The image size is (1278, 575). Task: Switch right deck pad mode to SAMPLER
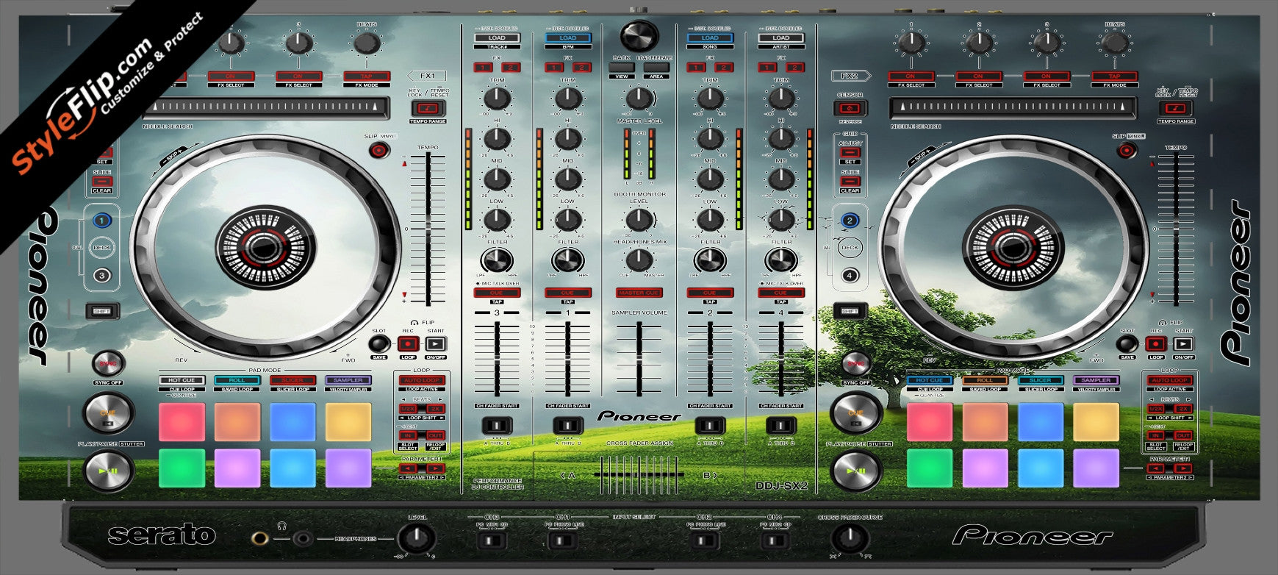pos(1095,380)
